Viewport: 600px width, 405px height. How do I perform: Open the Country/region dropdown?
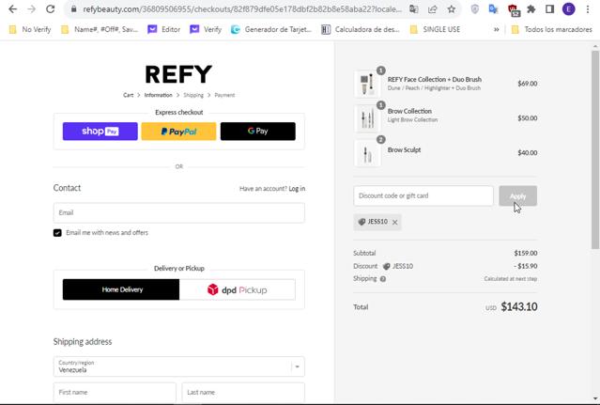point(179,366)
